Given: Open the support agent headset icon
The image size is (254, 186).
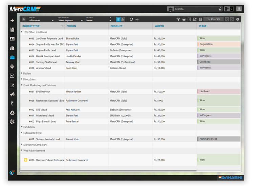Looking at the screenshot, I should click(x=12, y=67).
